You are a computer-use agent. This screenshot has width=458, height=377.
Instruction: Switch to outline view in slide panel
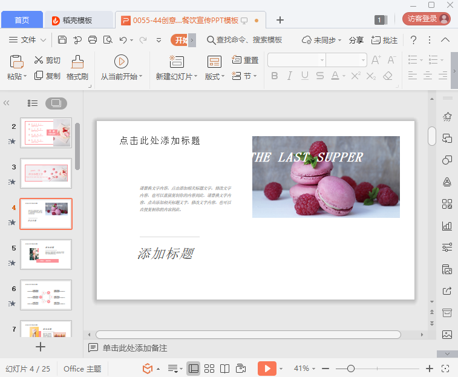(x=33, y=103)
